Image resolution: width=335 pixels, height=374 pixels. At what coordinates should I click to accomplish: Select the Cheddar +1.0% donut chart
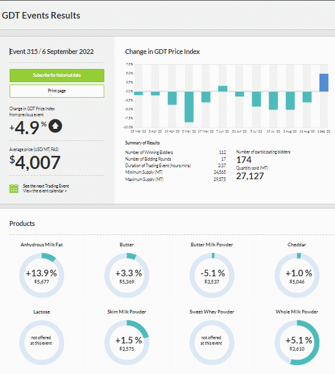(x=297, y=276)
